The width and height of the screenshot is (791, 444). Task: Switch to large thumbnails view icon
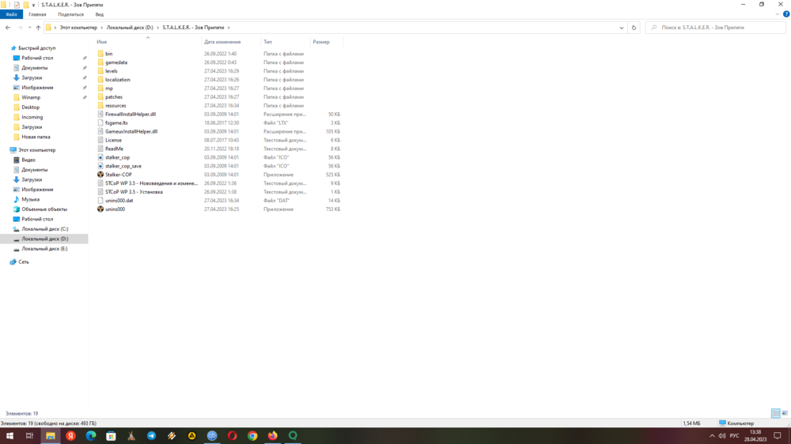click(x=785, y=413)
